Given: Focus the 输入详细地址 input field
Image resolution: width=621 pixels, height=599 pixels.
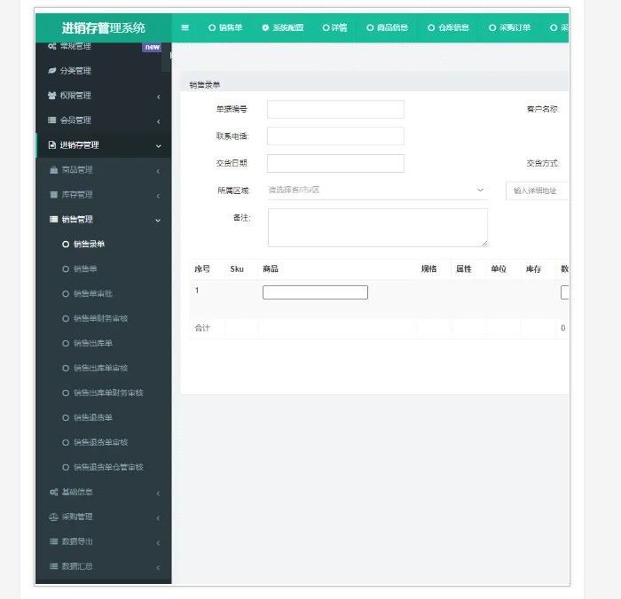Looking at the screenshot, I should tap(537, 191).
